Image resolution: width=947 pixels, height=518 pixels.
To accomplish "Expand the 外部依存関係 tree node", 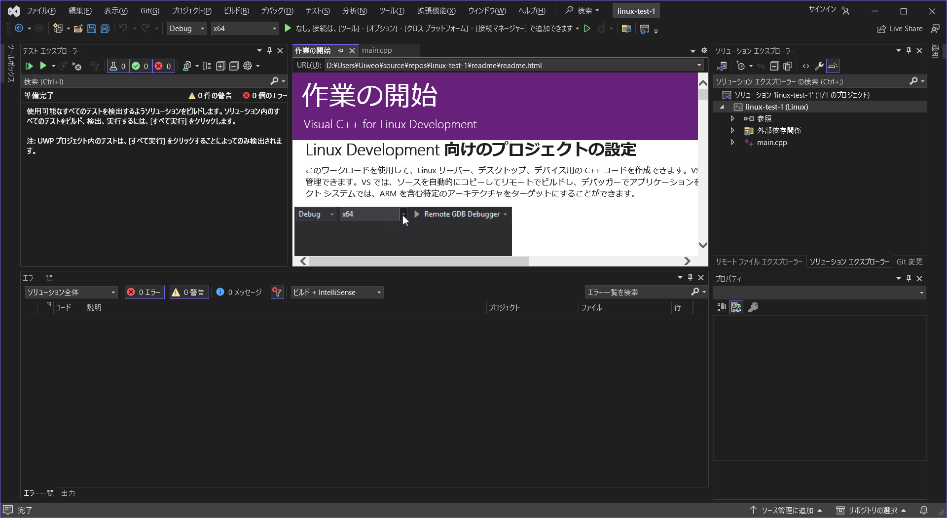I will (733, 130).
